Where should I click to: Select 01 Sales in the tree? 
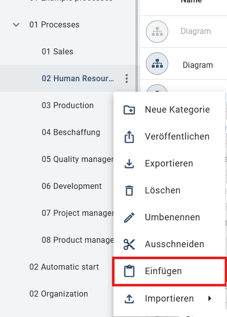57,51
